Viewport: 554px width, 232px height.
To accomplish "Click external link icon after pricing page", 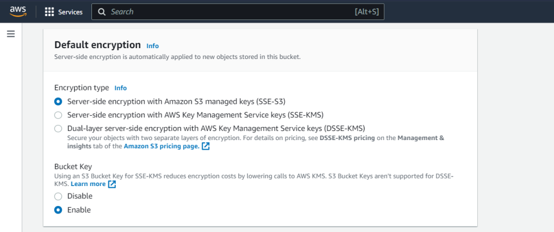I will coord(206,146).
